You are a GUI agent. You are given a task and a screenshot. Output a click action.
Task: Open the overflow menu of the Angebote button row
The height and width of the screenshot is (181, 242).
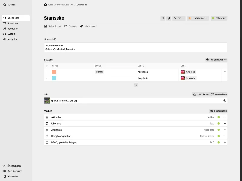pyautogui.click(x=225, y=78)
